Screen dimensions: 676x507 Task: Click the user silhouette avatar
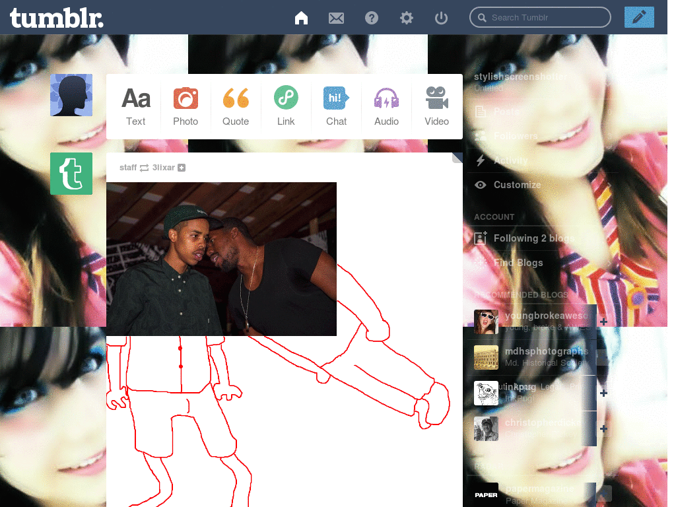[71, 95]
